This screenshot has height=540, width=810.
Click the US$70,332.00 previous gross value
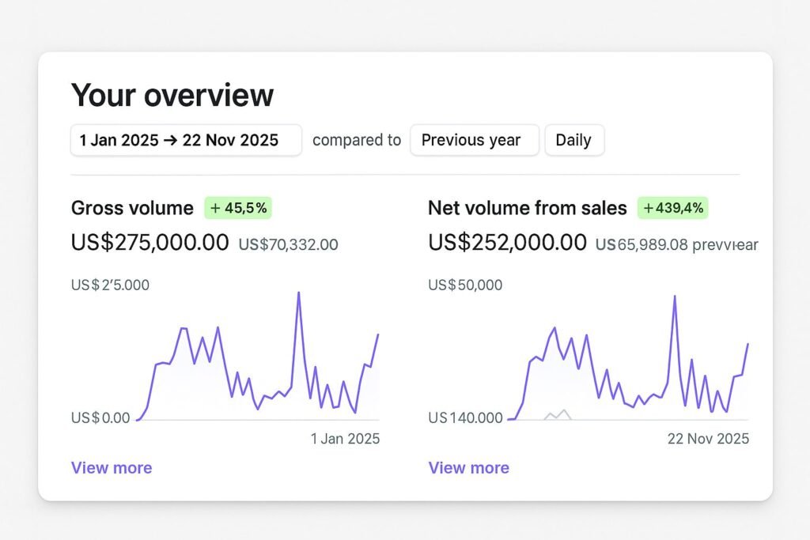(288, 245)
